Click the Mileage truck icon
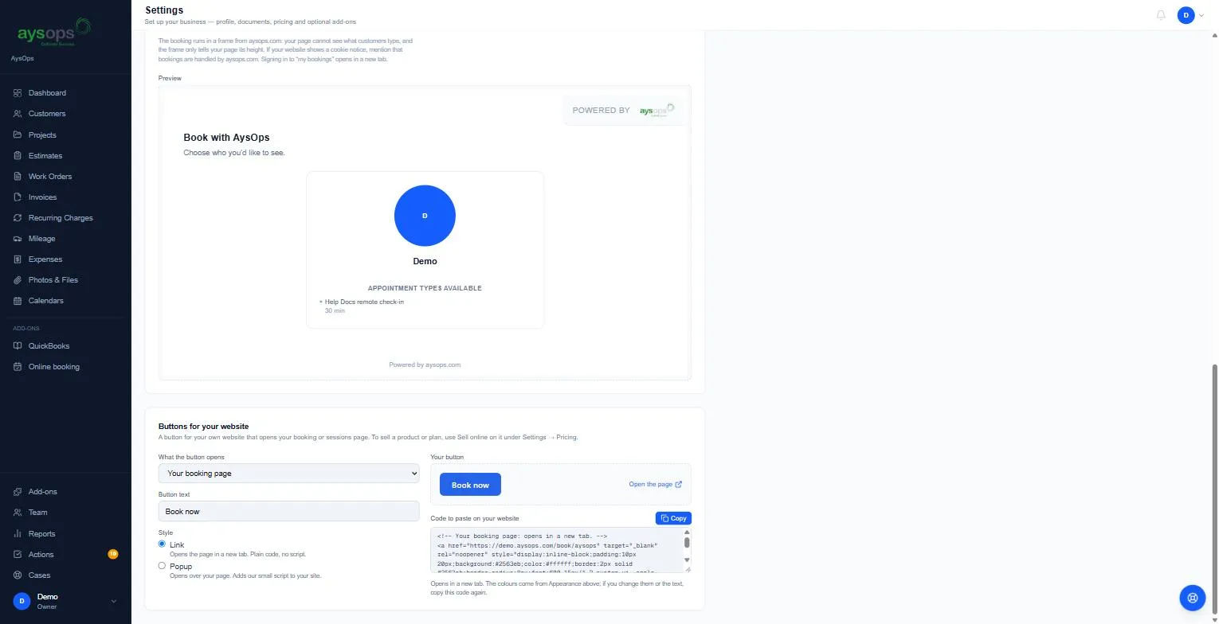The image size is (1219, 624). tap(18, 239)
